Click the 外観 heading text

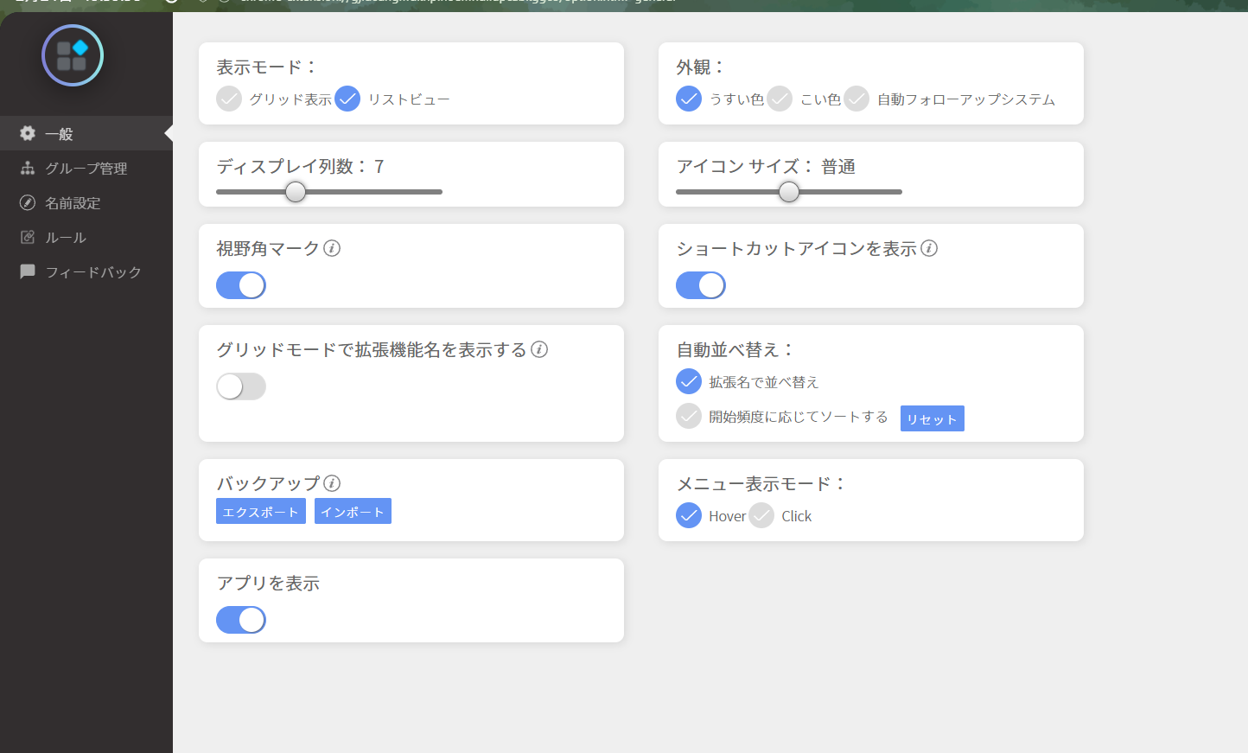[x=701, y=67]
